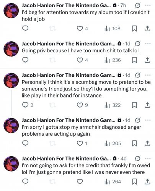Open more options on the 7h tweet
This screenshot has width=155, height=191.
tap(148, 5)
